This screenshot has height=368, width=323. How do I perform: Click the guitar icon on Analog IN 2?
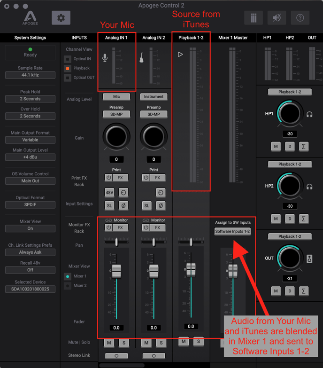click(x=142, y=57)
